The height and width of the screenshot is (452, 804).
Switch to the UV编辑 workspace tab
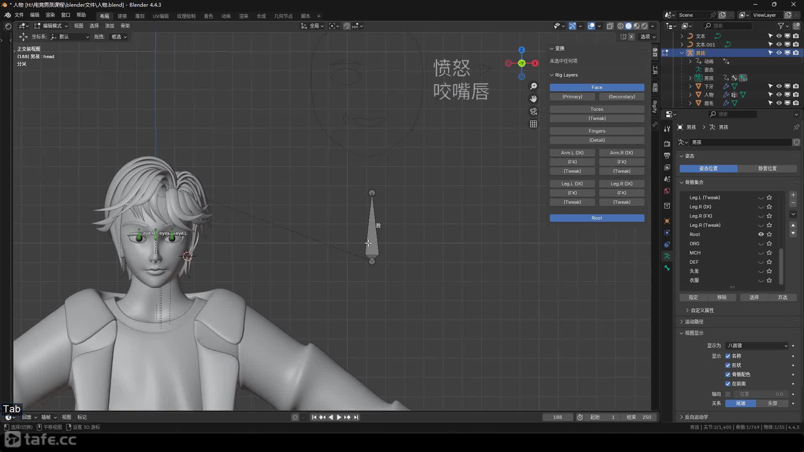pos(160,16)
